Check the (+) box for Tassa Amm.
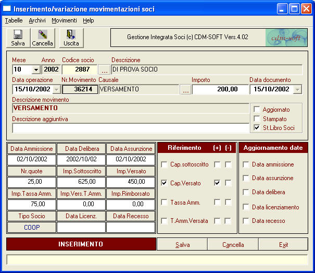Image resolution: width=315 pixels, height=273 pixels. pyautogui.click(x=217, y=202)
